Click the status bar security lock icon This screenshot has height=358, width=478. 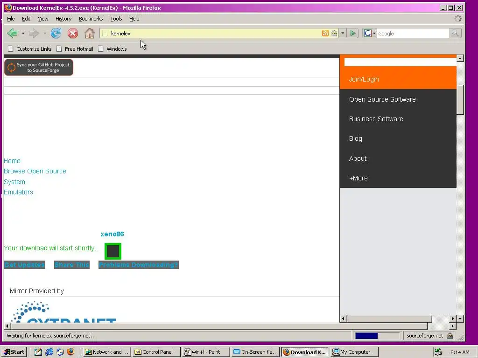point(450,336)
